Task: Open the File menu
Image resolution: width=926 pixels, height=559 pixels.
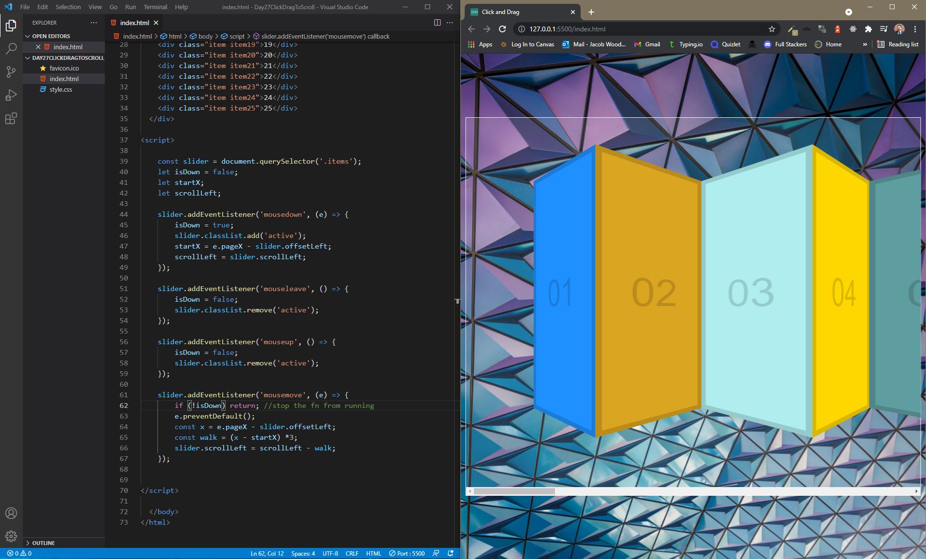Action: [x=25, y=7]
